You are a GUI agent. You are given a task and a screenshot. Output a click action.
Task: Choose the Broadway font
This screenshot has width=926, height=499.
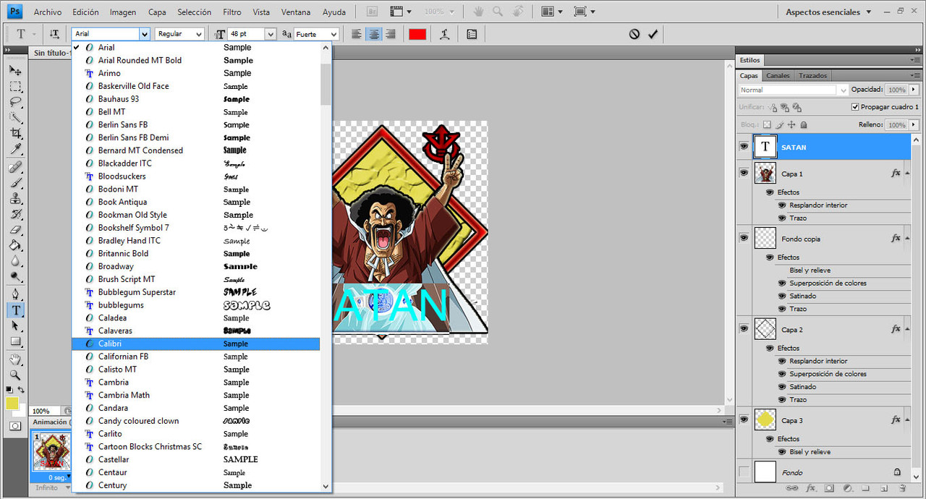(195, 266)
